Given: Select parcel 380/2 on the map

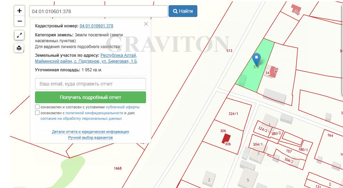Looking at the screenshot, I should click(276, 133).
